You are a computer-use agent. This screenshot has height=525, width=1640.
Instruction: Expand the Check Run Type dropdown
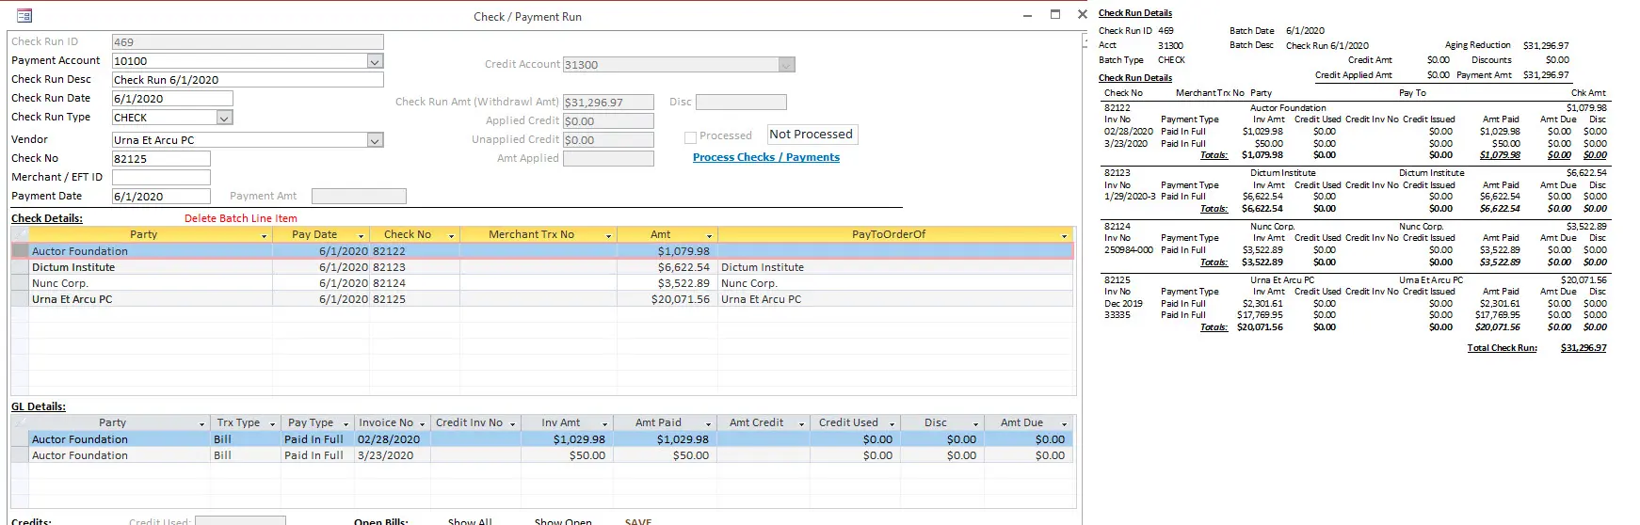(224, 118)
